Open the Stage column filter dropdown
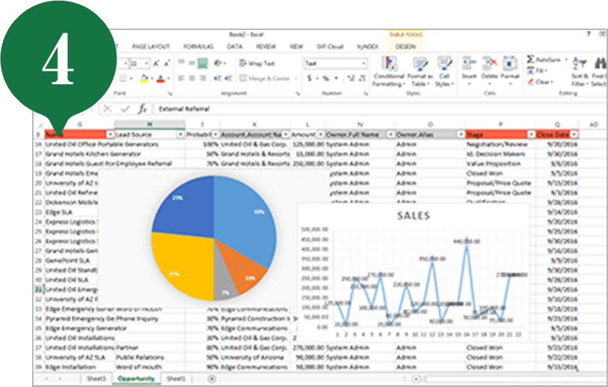 (x=532, y=134)
